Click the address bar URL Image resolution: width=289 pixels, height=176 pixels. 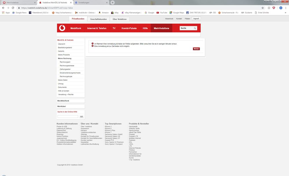tap(47, 8)
